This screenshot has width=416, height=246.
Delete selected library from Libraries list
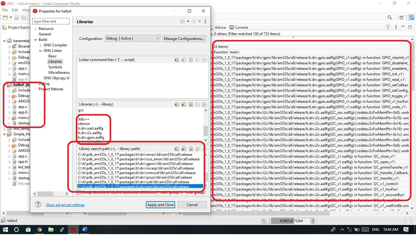(183, 104)
